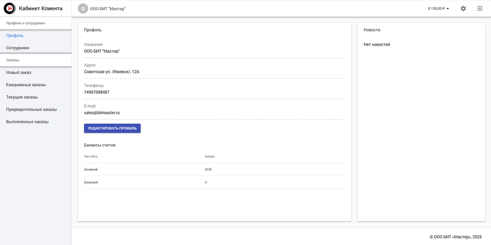Click the Кабинет Клиента logo icon
491x245 pixels.
coord(9,8)
